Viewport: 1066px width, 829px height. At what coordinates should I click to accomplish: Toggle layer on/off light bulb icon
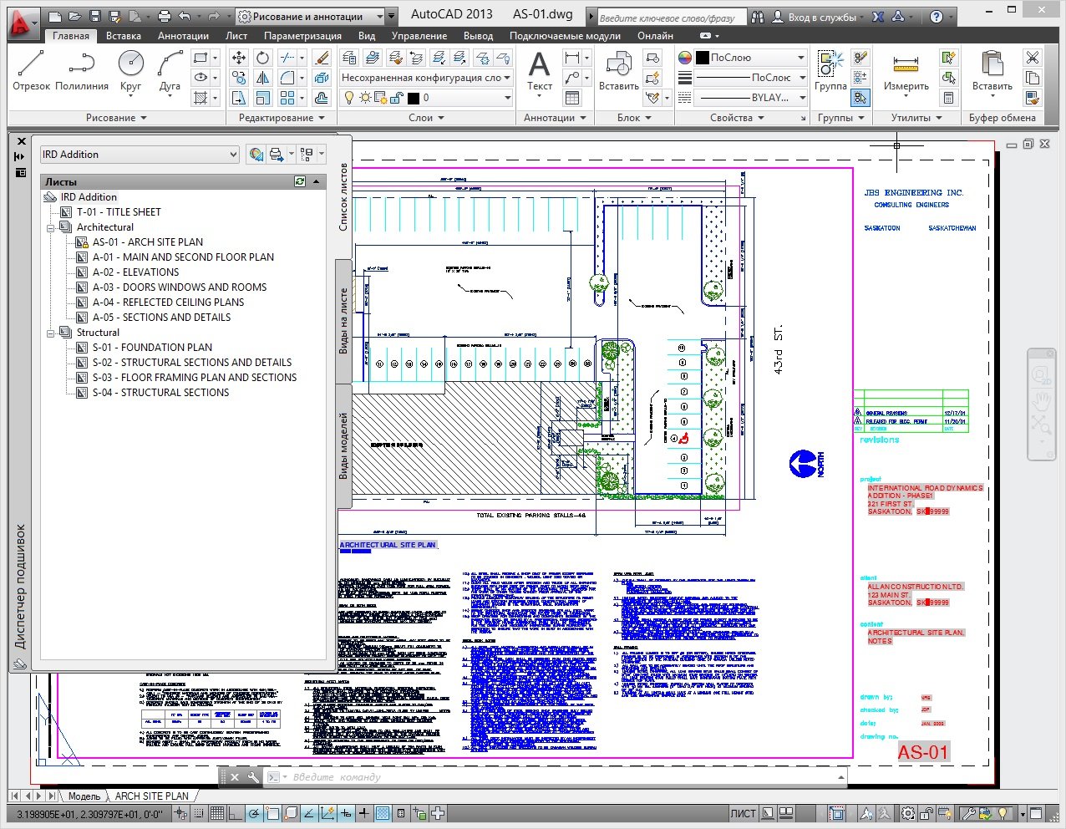349,98
